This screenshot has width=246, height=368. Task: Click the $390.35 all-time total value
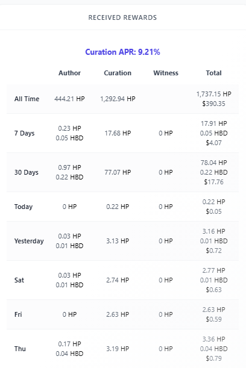pos(213,104)
